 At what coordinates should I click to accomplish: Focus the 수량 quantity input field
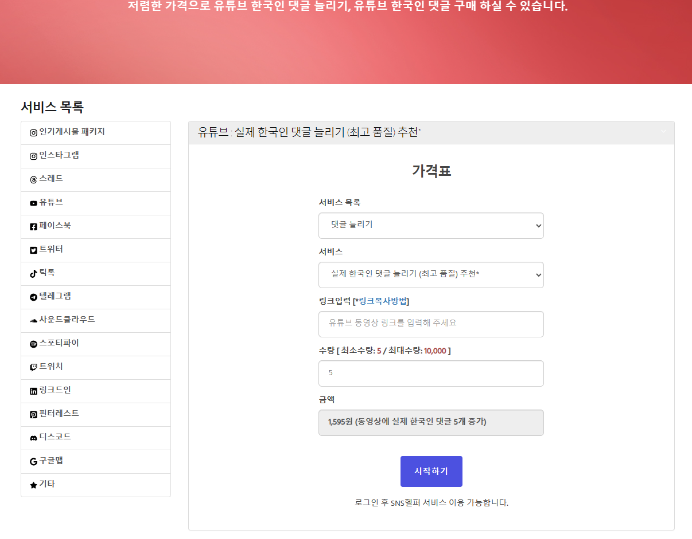(x=430, y=373)
